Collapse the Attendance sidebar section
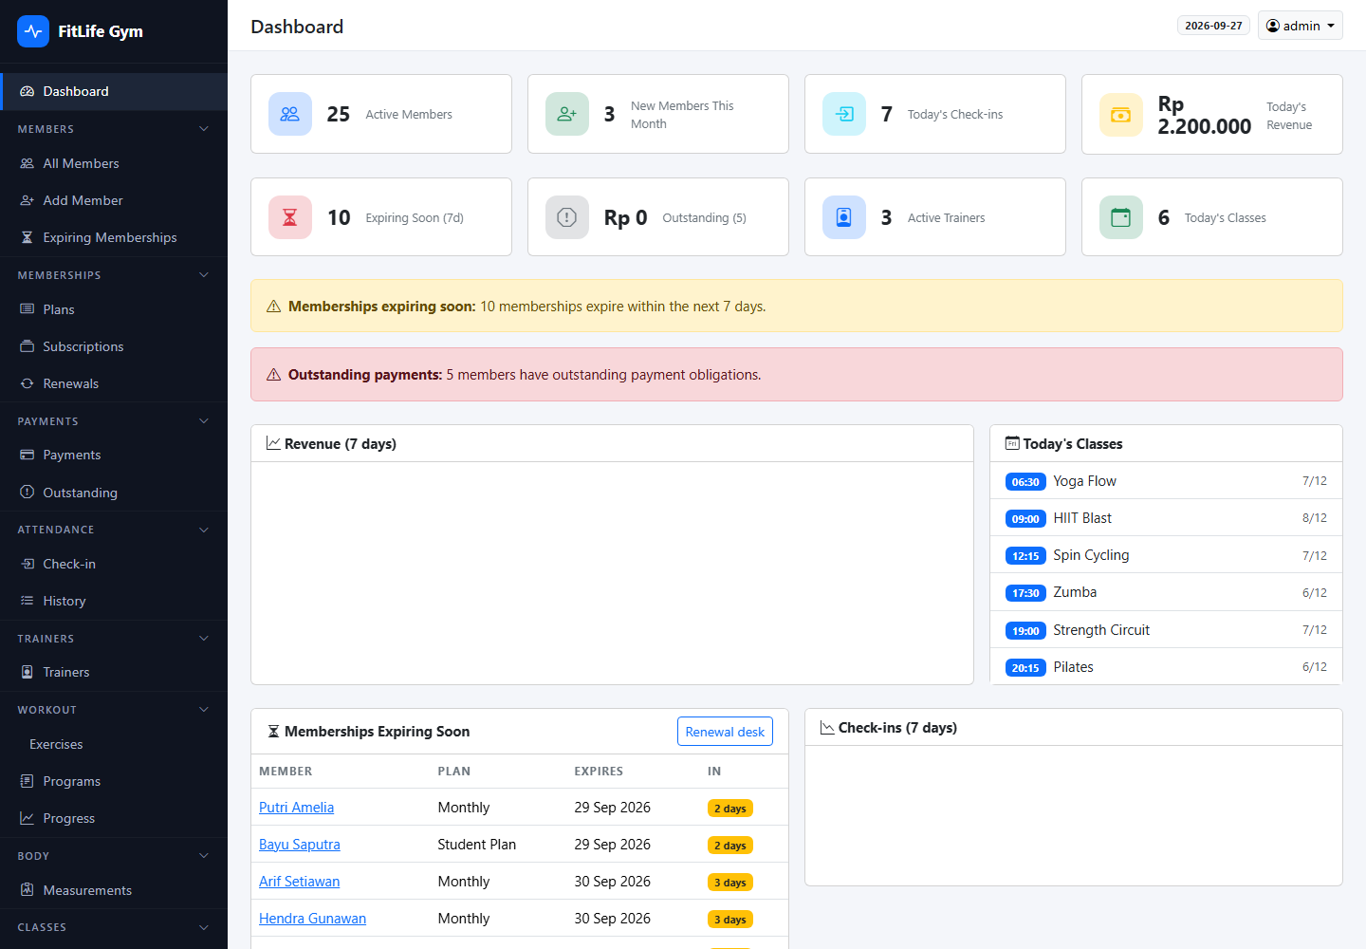 204,530
